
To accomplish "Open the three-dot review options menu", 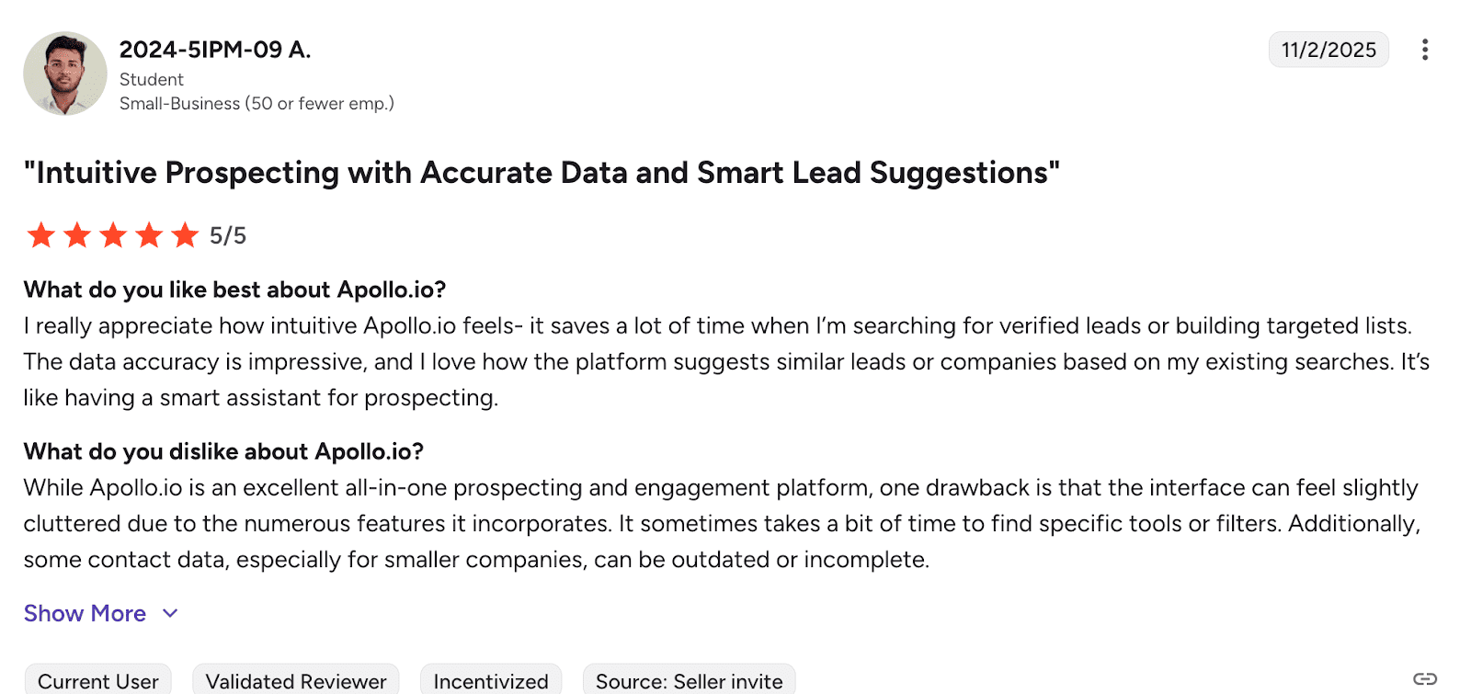I will coord(1424,50).
